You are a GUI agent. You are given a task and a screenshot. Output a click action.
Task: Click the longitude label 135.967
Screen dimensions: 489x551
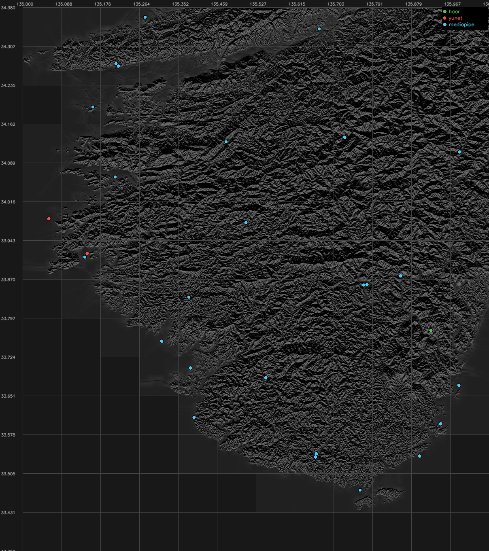tap(452, 4)
